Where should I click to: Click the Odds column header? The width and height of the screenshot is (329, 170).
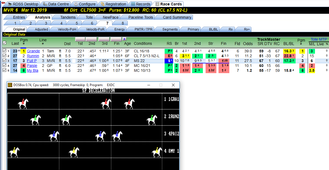248,43
